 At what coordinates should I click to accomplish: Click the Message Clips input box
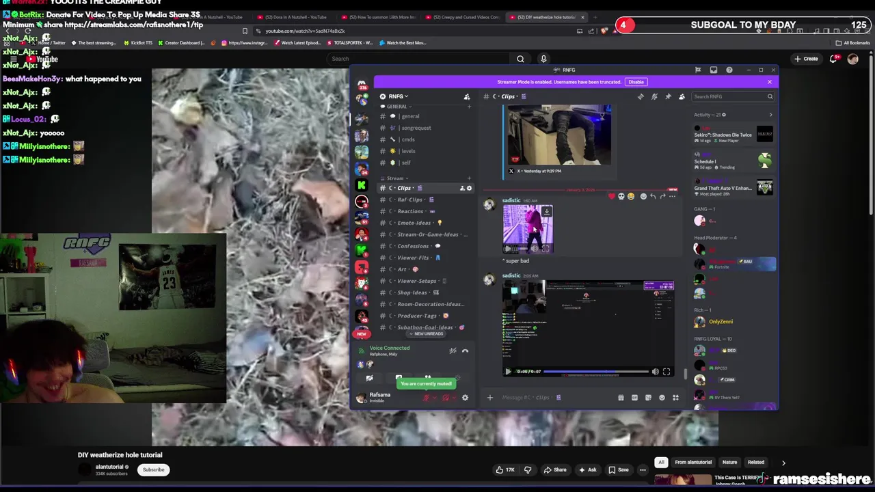557,398
